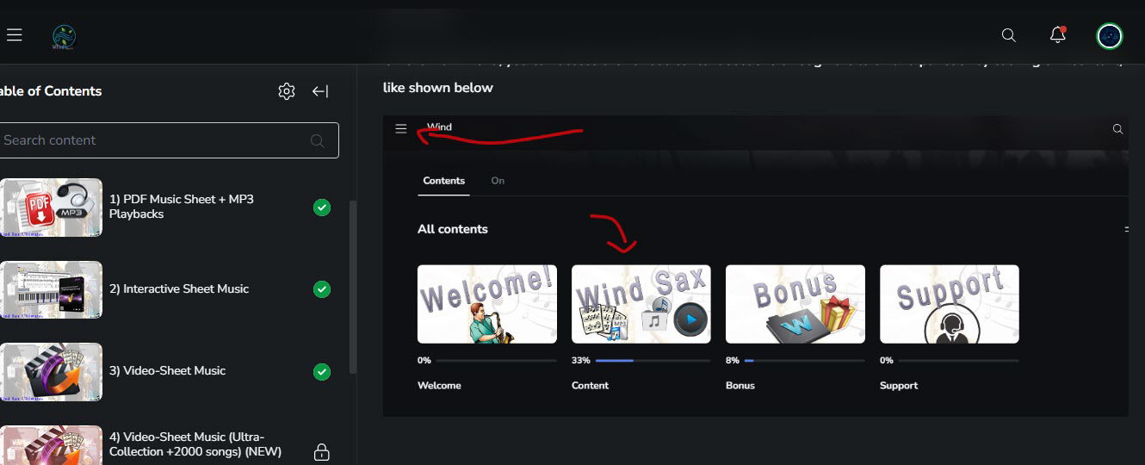Viewport: 1145px width, 465px height.
Task: Open the hamburger menu in top header
Action: 14,35
